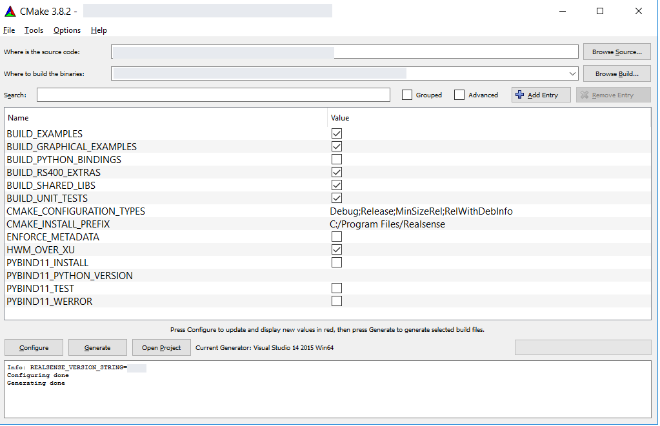Click Open Project
The height and width of the screenshot is (426, 660).
[x=161, y=348]
